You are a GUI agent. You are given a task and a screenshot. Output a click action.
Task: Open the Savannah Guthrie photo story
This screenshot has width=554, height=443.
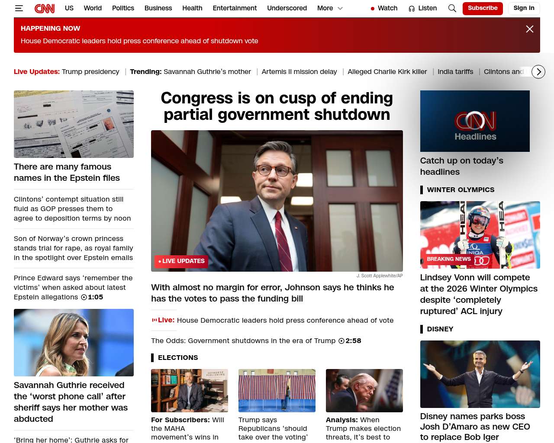coord(74,343)
